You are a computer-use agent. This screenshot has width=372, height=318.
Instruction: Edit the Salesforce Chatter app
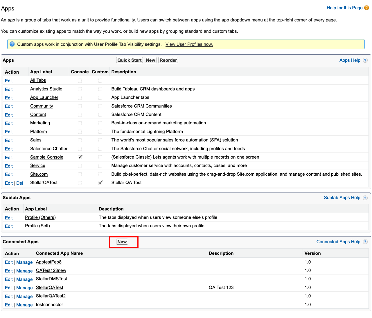point(9,149)
